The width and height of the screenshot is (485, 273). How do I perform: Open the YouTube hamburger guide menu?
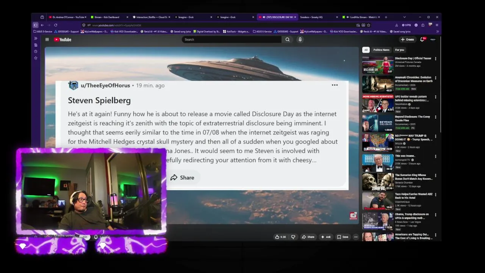click(47, 39)
